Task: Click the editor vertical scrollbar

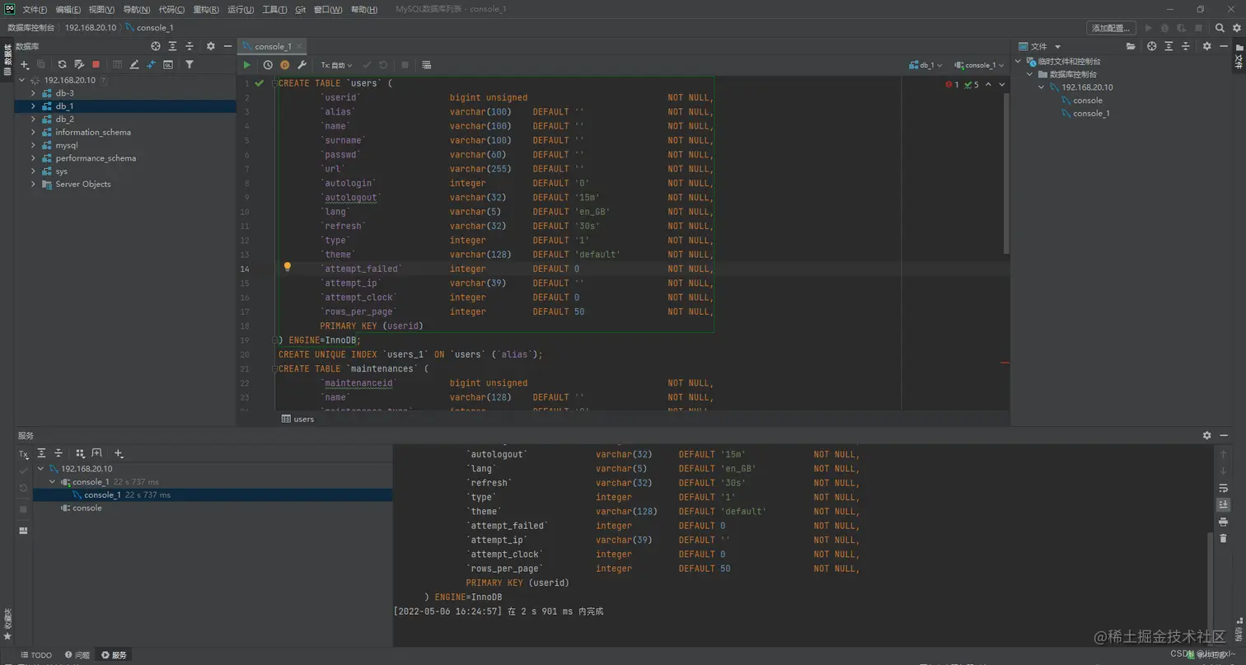Action: point(1006,173)
